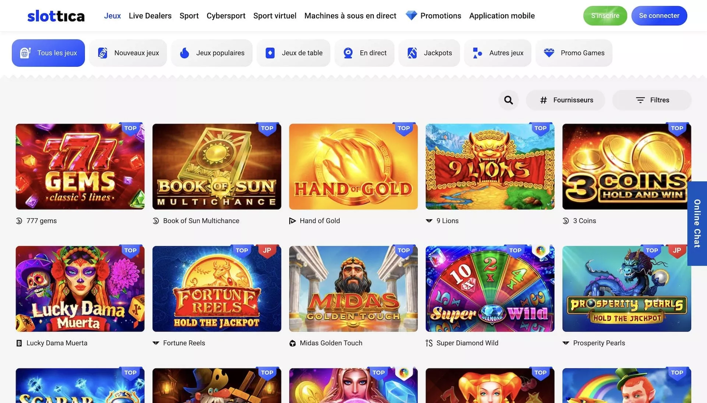This screenshot has height=403, width=707.
Task: Click the provider icon beside Midas Golden Touch
Action: pos(292,343)
